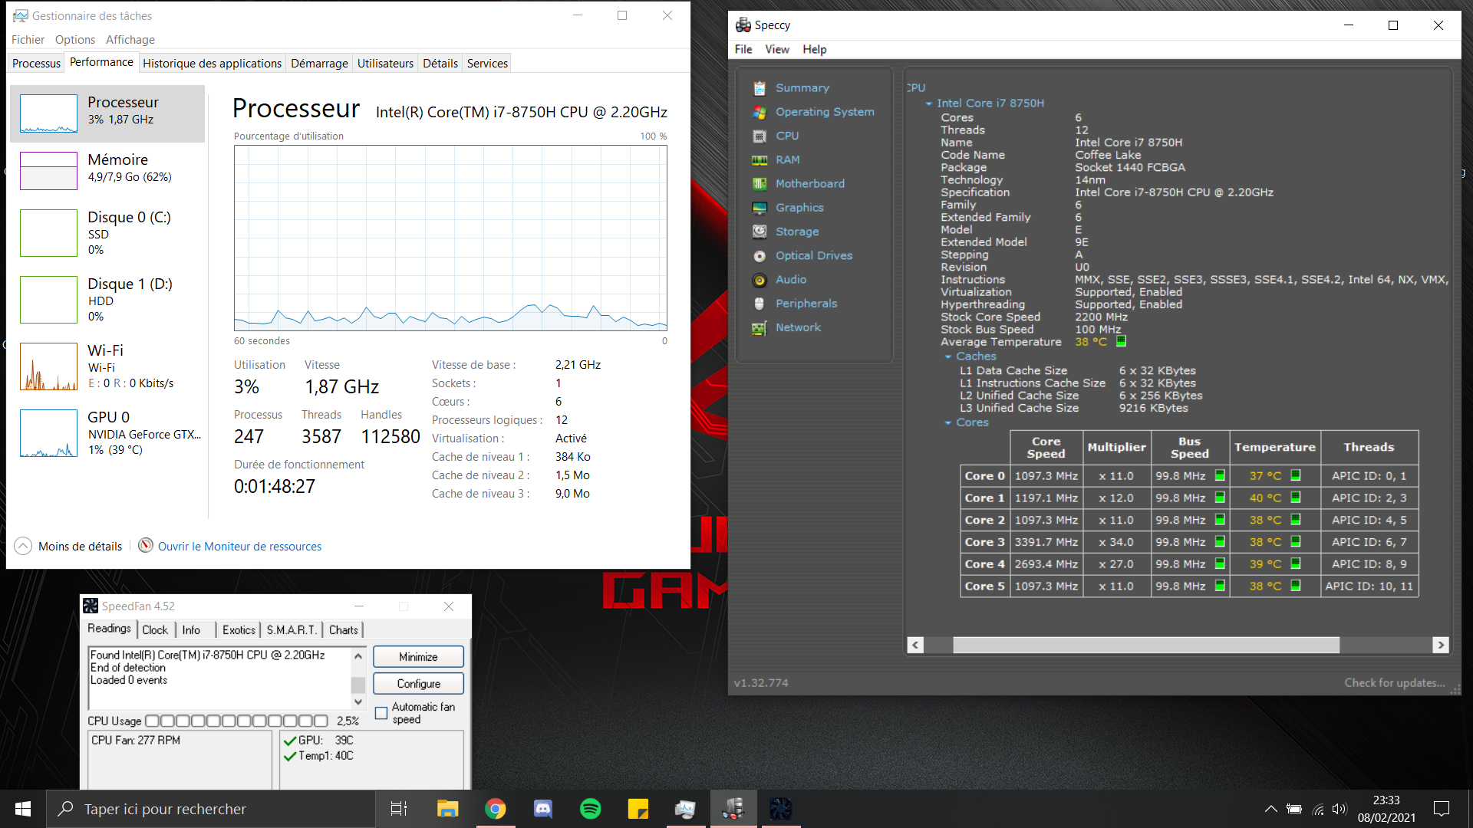Click taskbar search box

[x=211, y=809]
